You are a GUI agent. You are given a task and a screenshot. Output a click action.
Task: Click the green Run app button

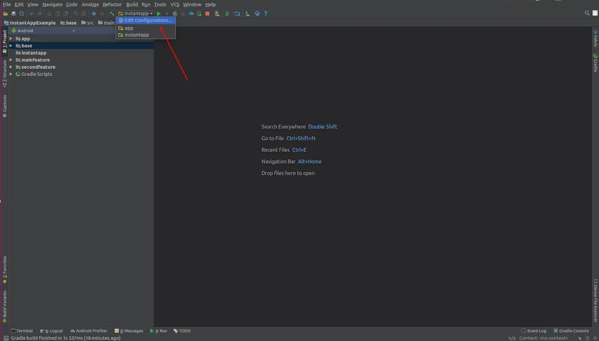coord(159,14)
